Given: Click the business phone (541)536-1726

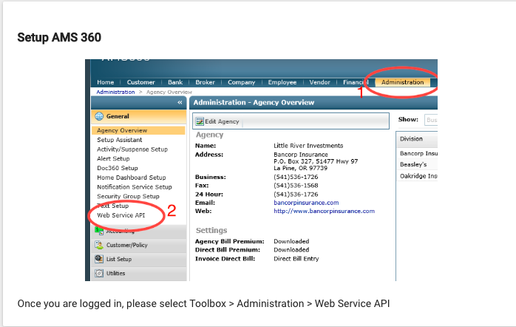Looking at the screenshot, I should click(x=296, y=177).
